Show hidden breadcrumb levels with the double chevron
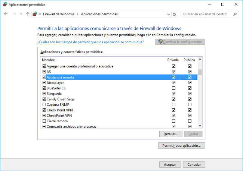 click(x=40, y=14)
